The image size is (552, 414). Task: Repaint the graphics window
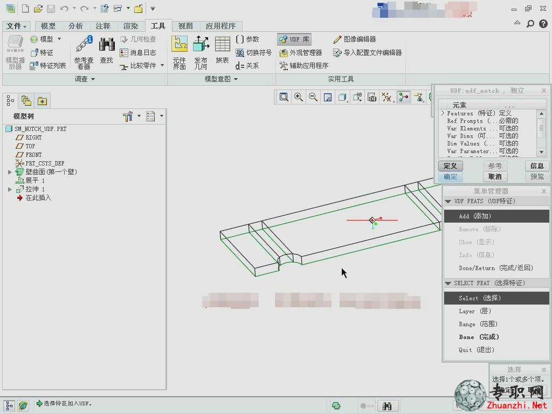[x=328, y=97]
